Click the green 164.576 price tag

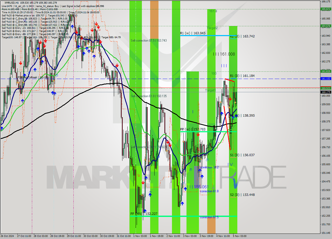326,26
